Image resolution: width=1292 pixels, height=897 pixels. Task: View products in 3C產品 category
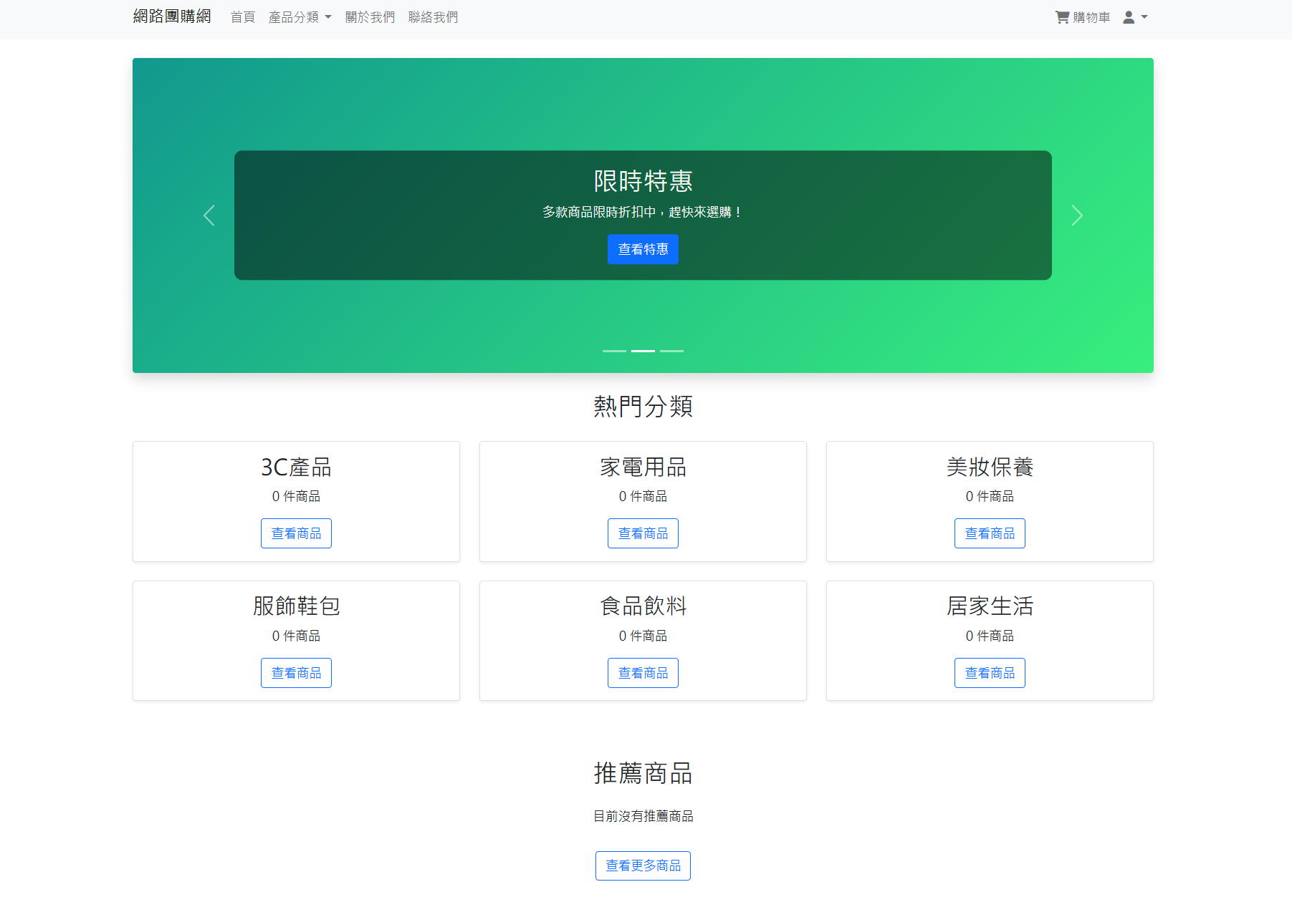coord(296,533)
